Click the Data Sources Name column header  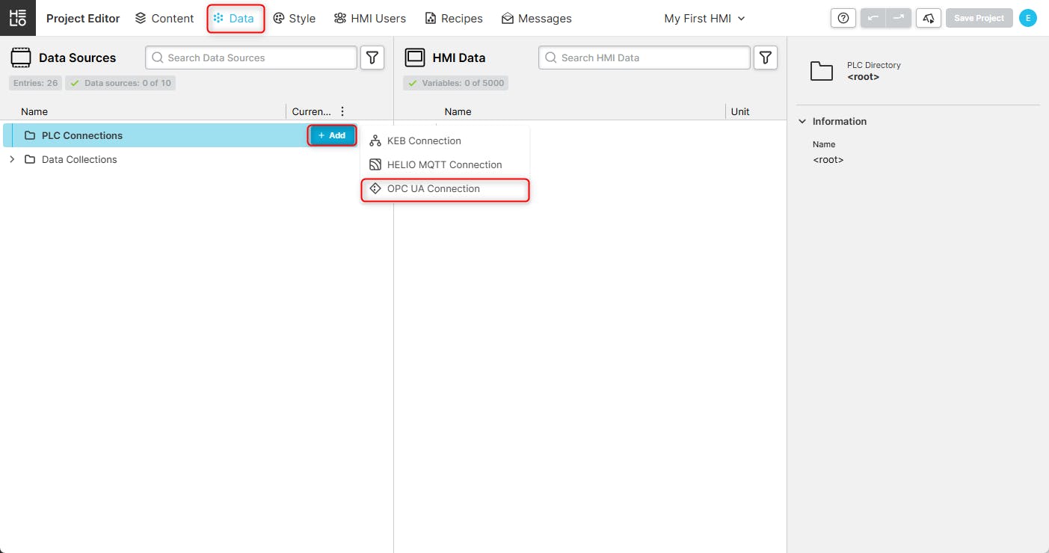34,111
